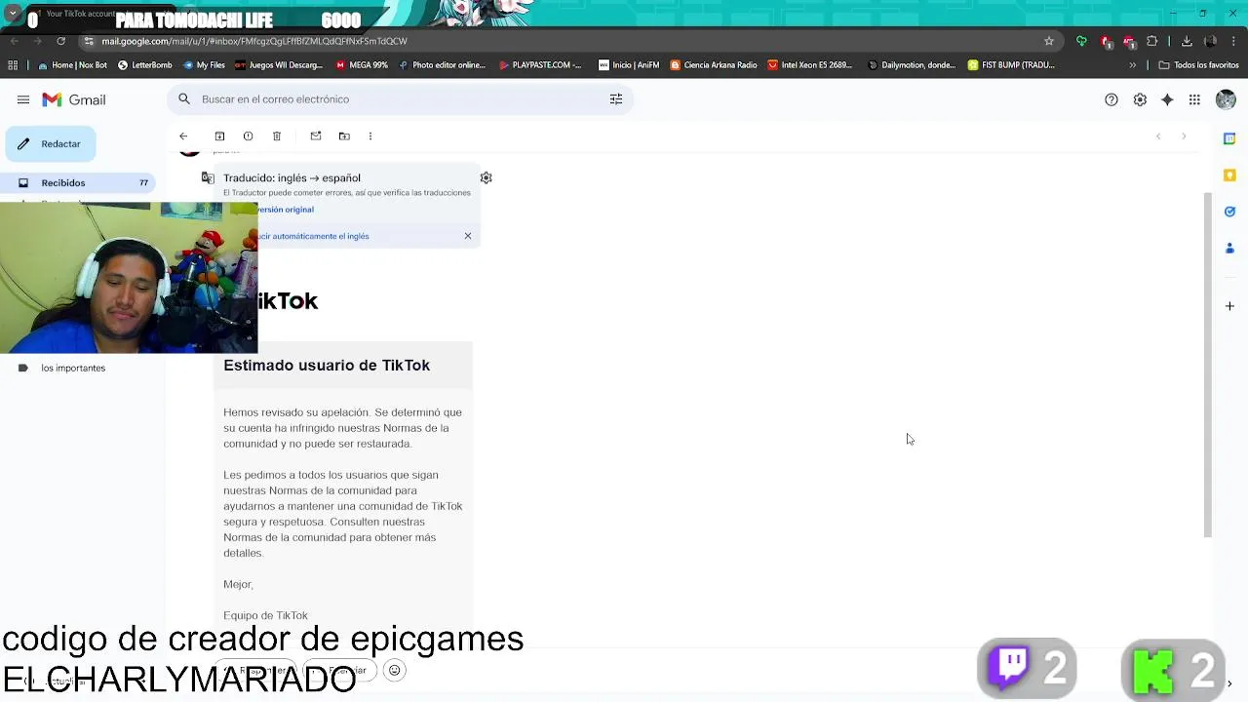Open tab search dropdown arrow
1248x702 pixels.
[13, 14]
